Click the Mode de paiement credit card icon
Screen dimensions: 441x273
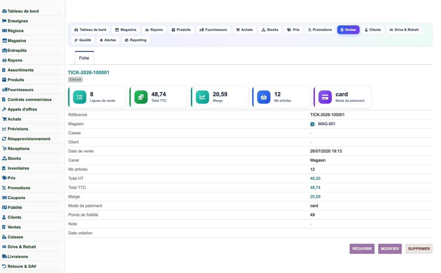pos(325,97)
